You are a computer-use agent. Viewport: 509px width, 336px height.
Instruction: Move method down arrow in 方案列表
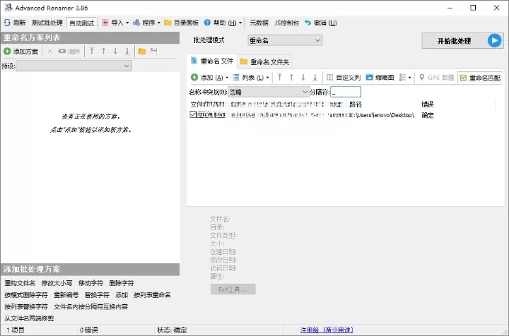[x=115, y=52]
